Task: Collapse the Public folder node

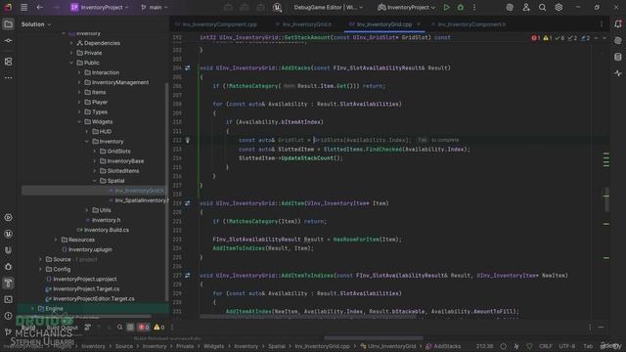Action: [x=71, y=63]
